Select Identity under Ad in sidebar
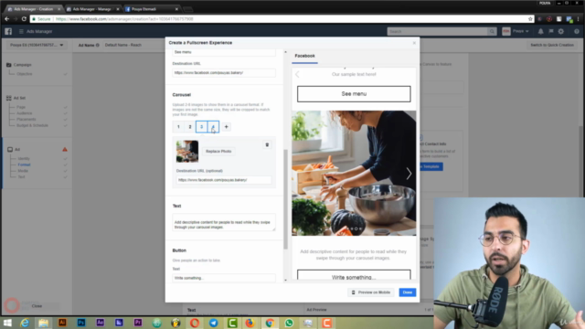 click(24, 158)
